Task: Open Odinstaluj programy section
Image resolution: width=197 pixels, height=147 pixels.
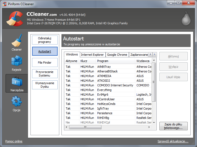Action: (x=45, y=40)
